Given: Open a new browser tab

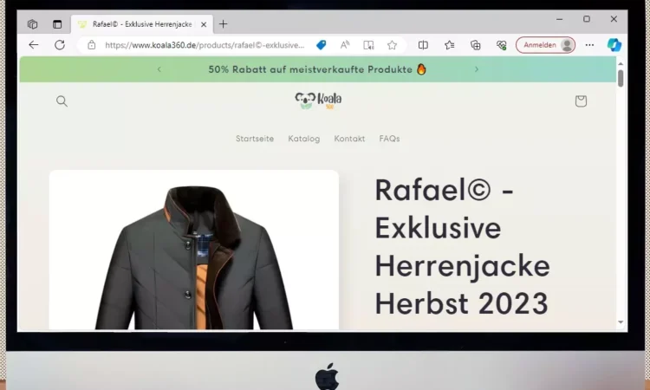Looking at the screenshot, I should tap(224, 24).
